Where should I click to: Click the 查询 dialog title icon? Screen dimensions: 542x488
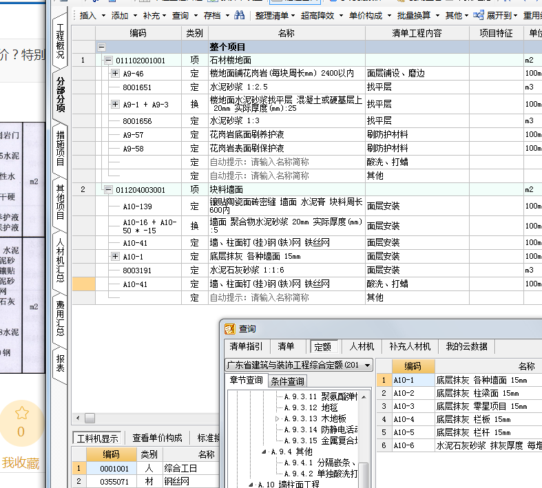click(230, 329)
